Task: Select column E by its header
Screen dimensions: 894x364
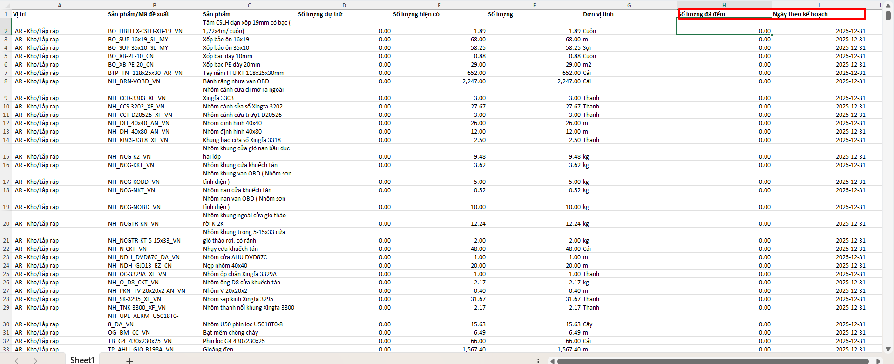Action: (x=439, y=5)
